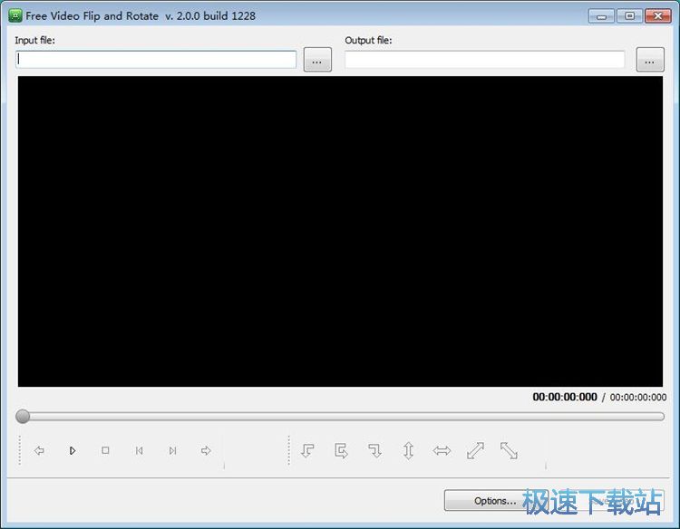Flip along the down-right diagonal arrow
The width and height of the screenshot is (680, 529).
(x=509, y=450)
